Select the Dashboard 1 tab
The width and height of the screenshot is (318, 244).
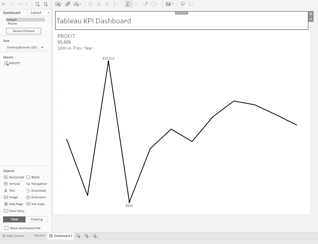click(61, 236)
